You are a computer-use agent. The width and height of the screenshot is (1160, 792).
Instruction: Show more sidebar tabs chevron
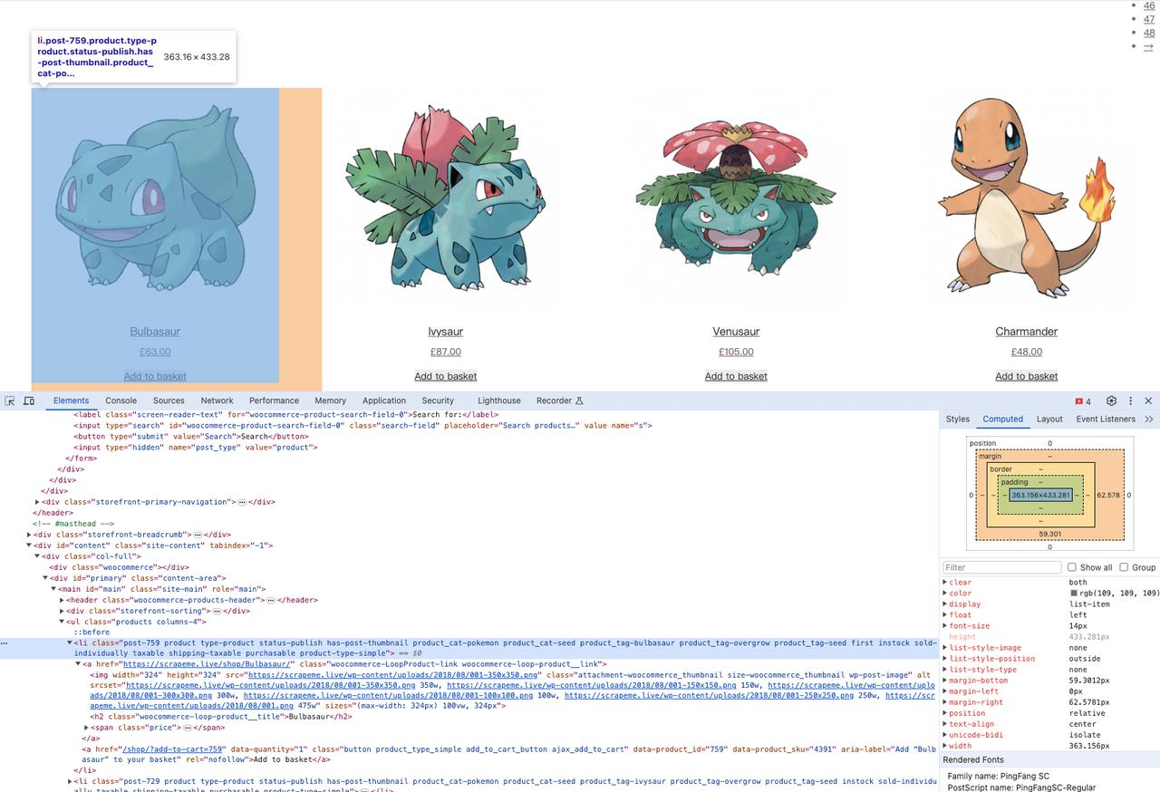point(1149,419)
